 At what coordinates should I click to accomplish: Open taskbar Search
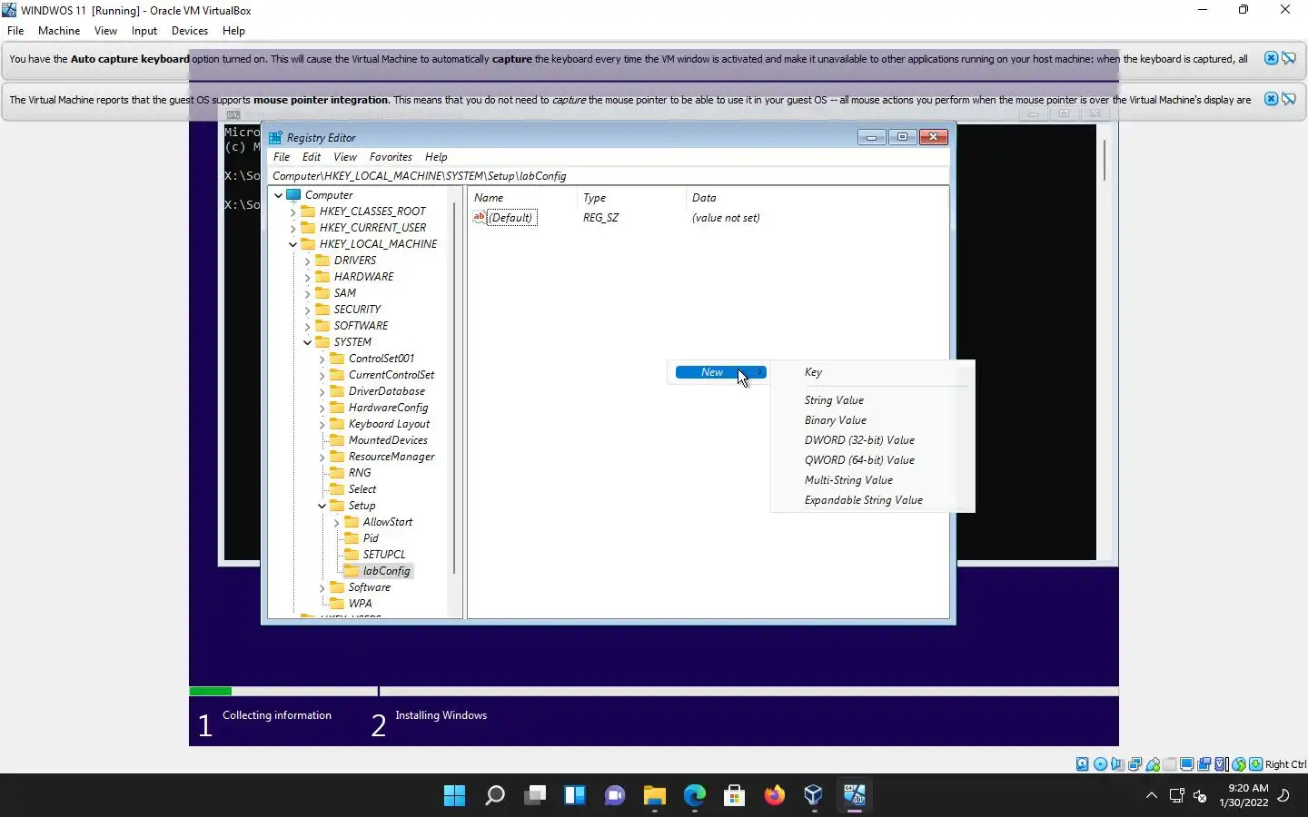pyautogui.click(x=495, y=796)
